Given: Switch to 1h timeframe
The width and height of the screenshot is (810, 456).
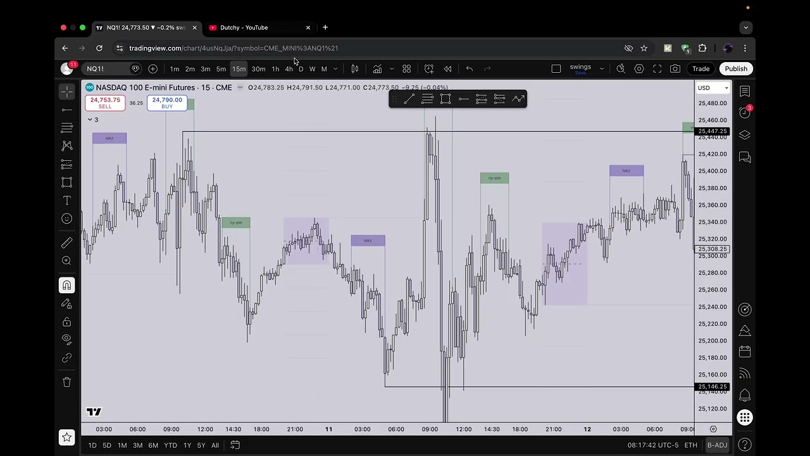Looking at the screenshot, I should click(x=275, y=68).
